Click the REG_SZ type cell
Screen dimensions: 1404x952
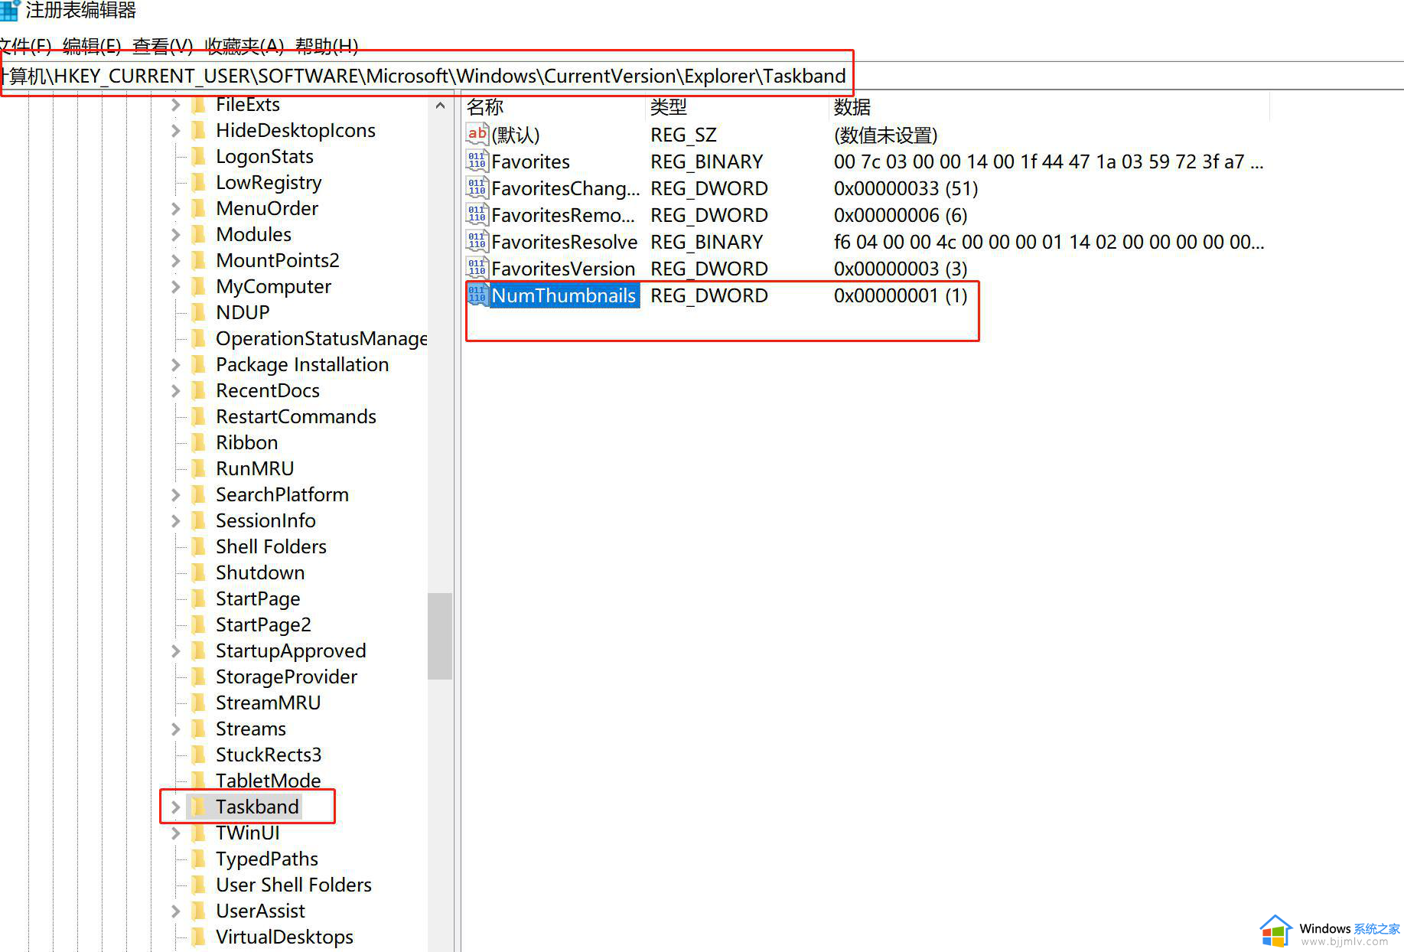tap(683, 135)
